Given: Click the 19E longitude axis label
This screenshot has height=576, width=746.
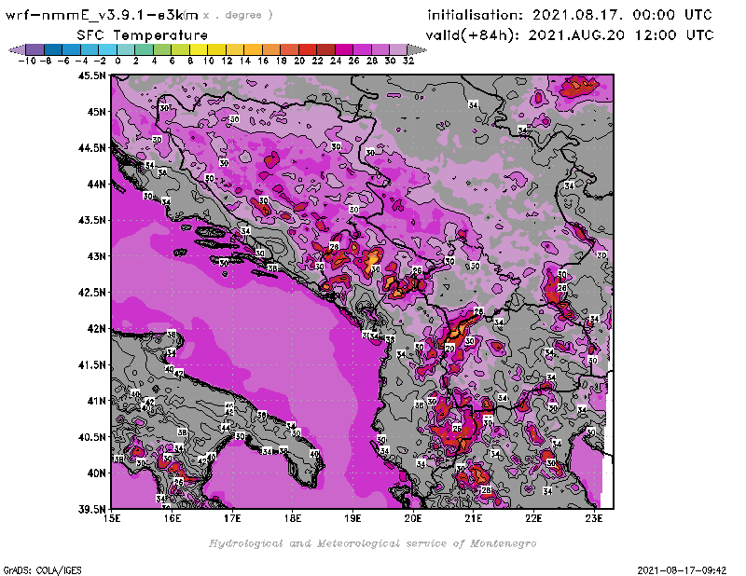Looking at the screenshot, I should 353,517.
